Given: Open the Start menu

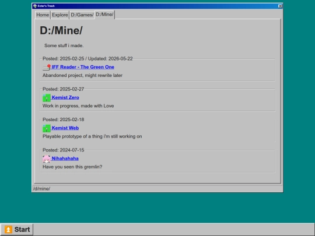Looking at the screenshot, I should point(17,230).
